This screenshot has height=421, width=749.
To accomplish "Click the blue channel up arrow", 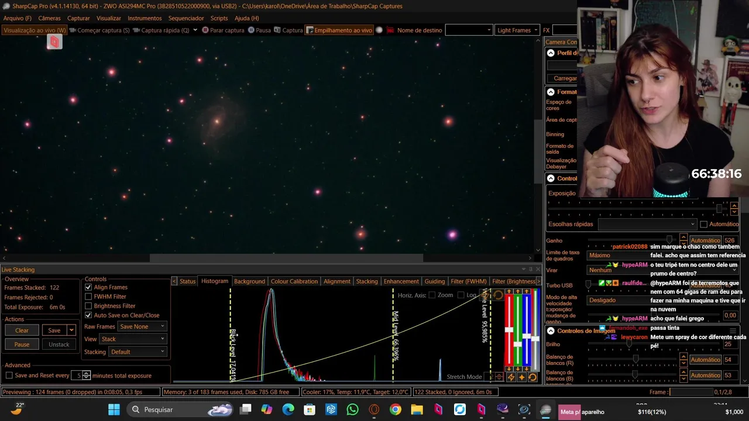I will [527, 291].
